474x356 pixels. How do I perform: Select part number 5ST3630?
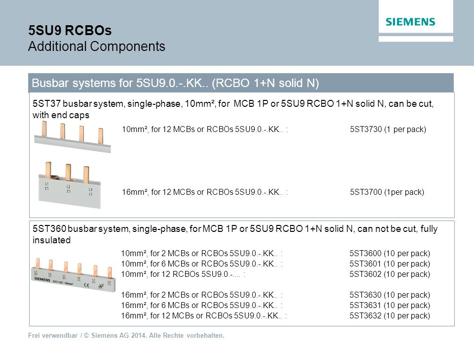[390, 295]
